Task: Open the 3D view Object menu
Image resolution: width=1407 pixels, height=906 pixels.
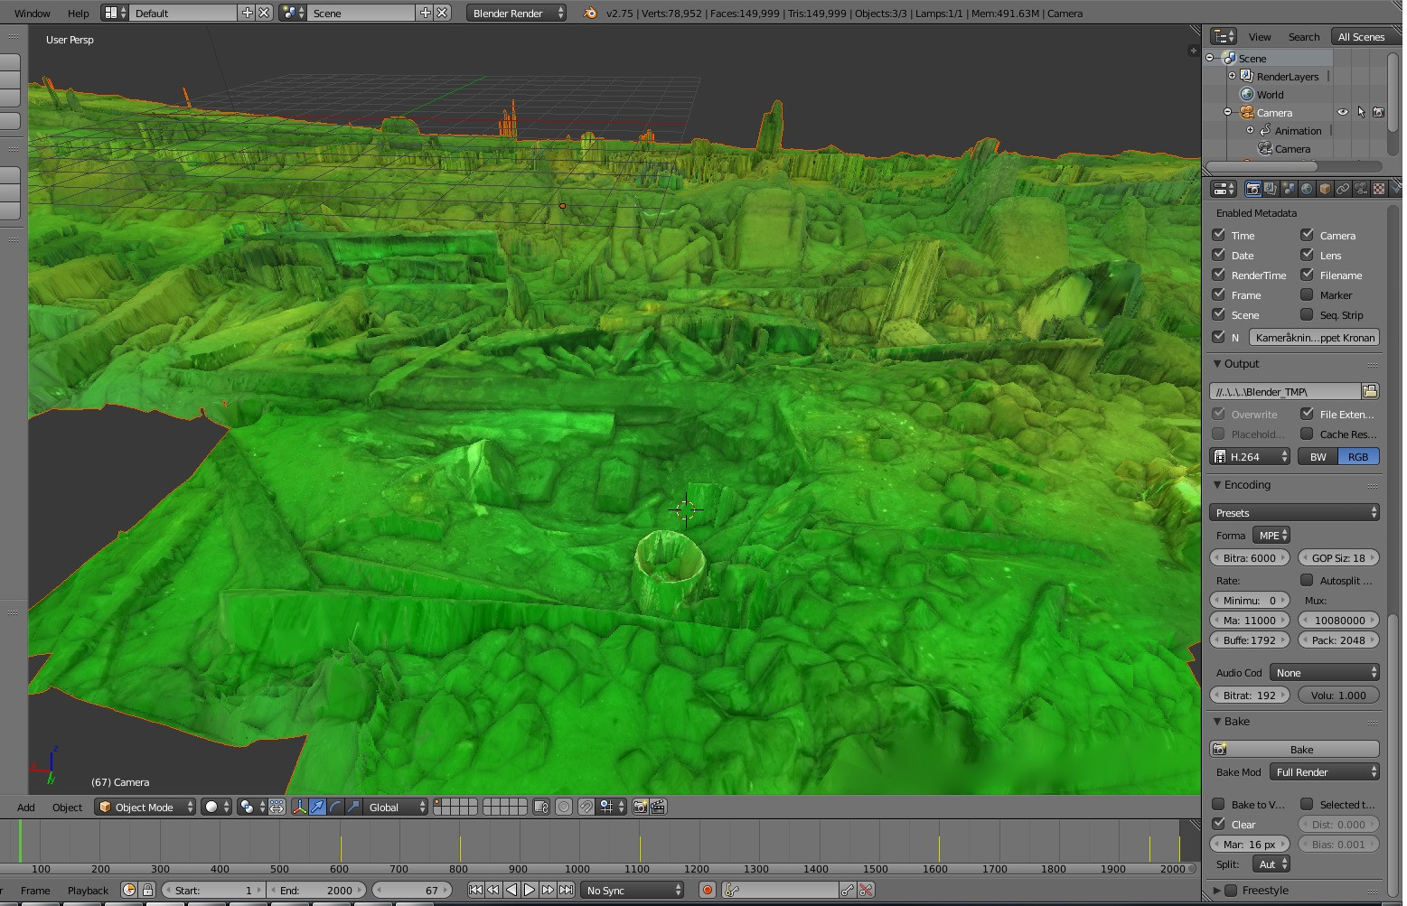Action: pos(67,807)
